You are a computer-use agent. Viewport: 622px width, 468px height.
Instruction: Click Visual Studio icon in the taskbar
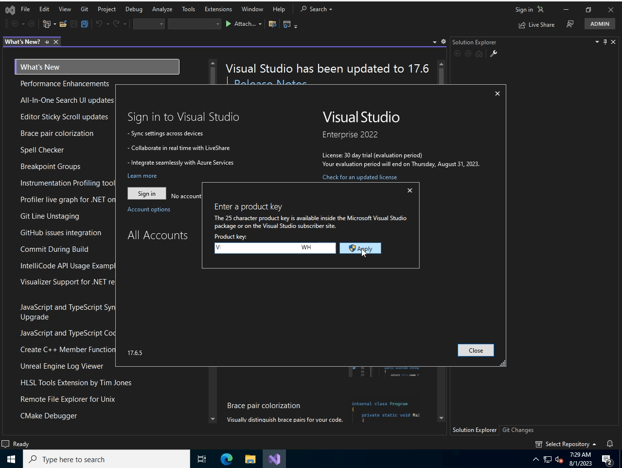(x=274, y=459)
